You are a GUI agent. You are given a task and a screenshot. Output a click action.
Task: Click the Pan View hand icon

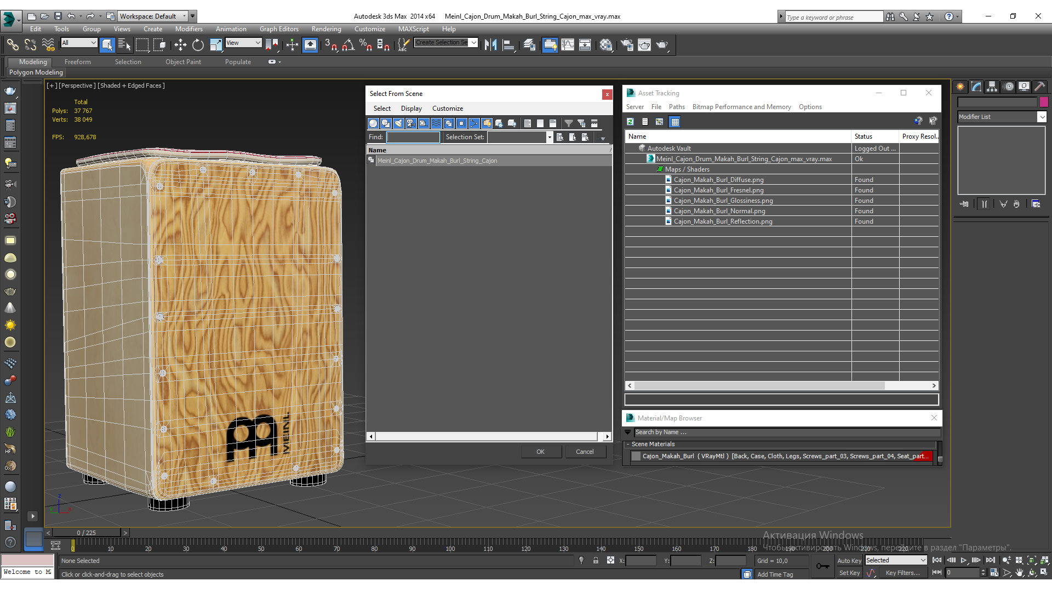1020,573
